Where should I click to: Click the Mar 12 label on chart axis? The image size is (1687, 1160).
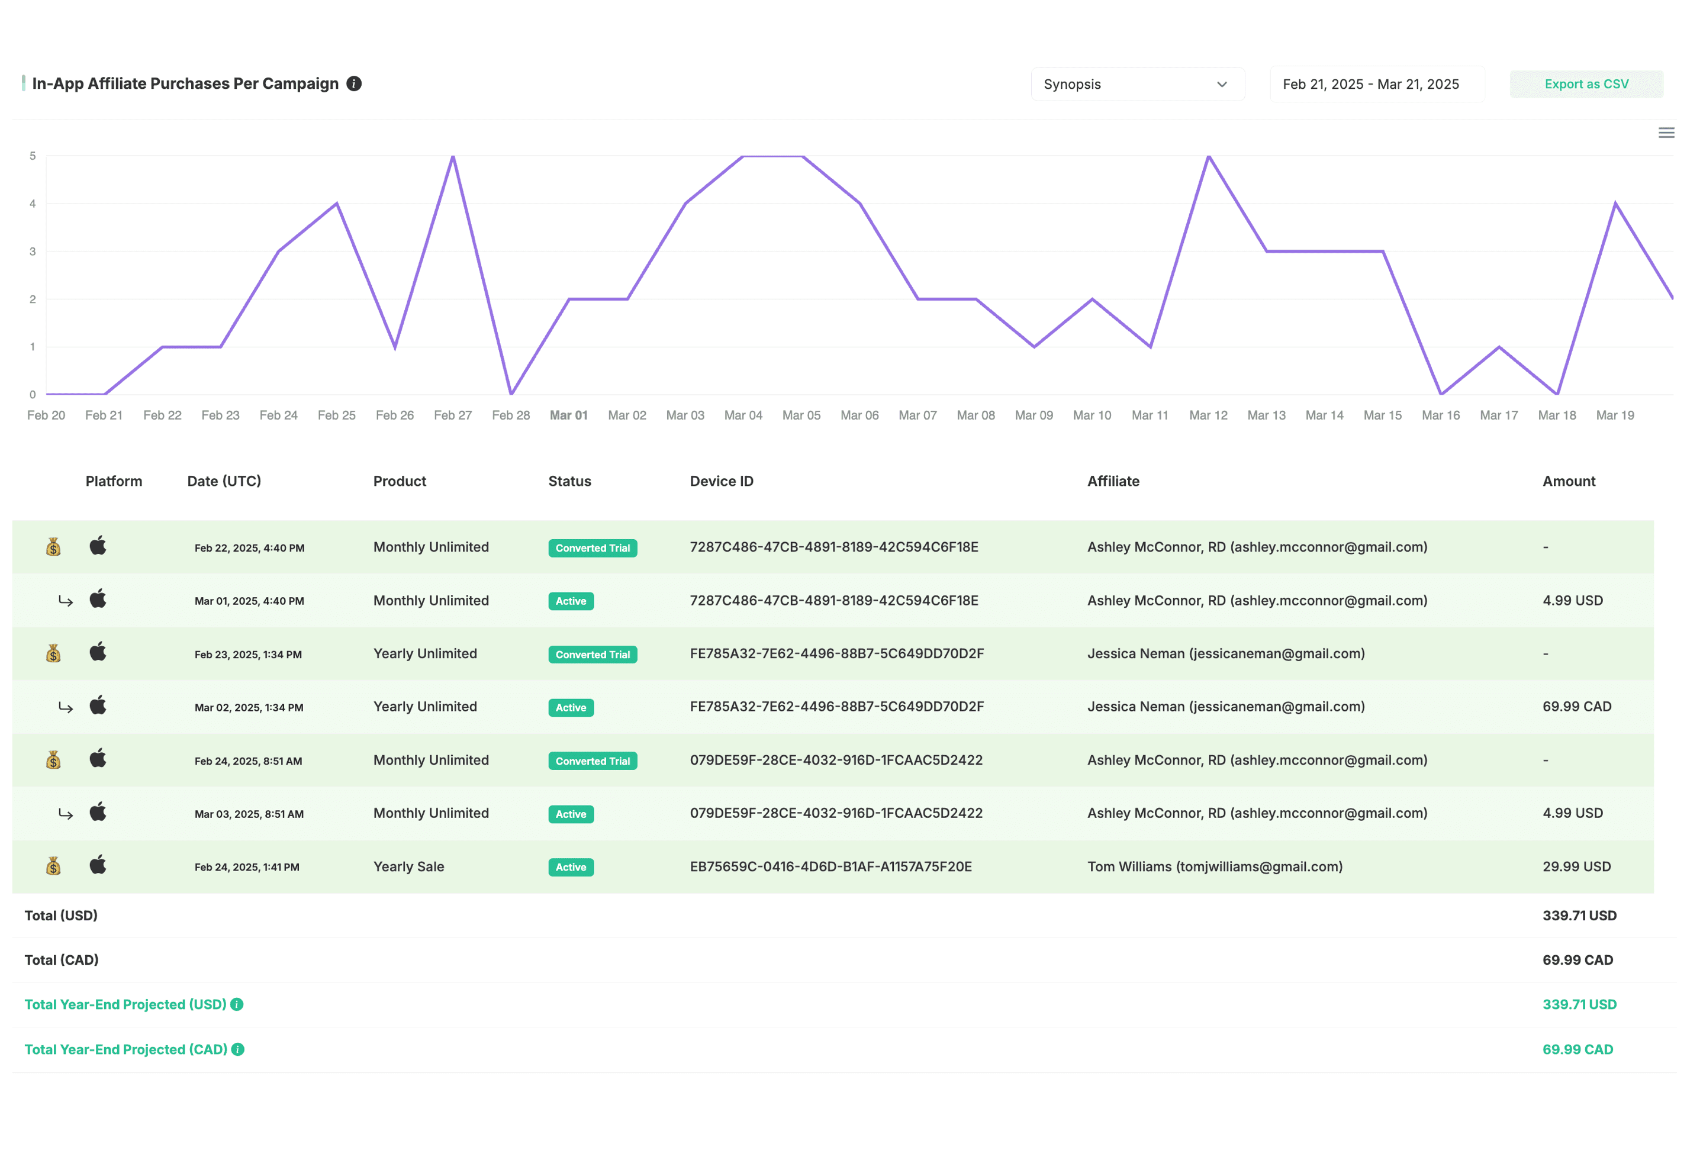pos(1208,415)
